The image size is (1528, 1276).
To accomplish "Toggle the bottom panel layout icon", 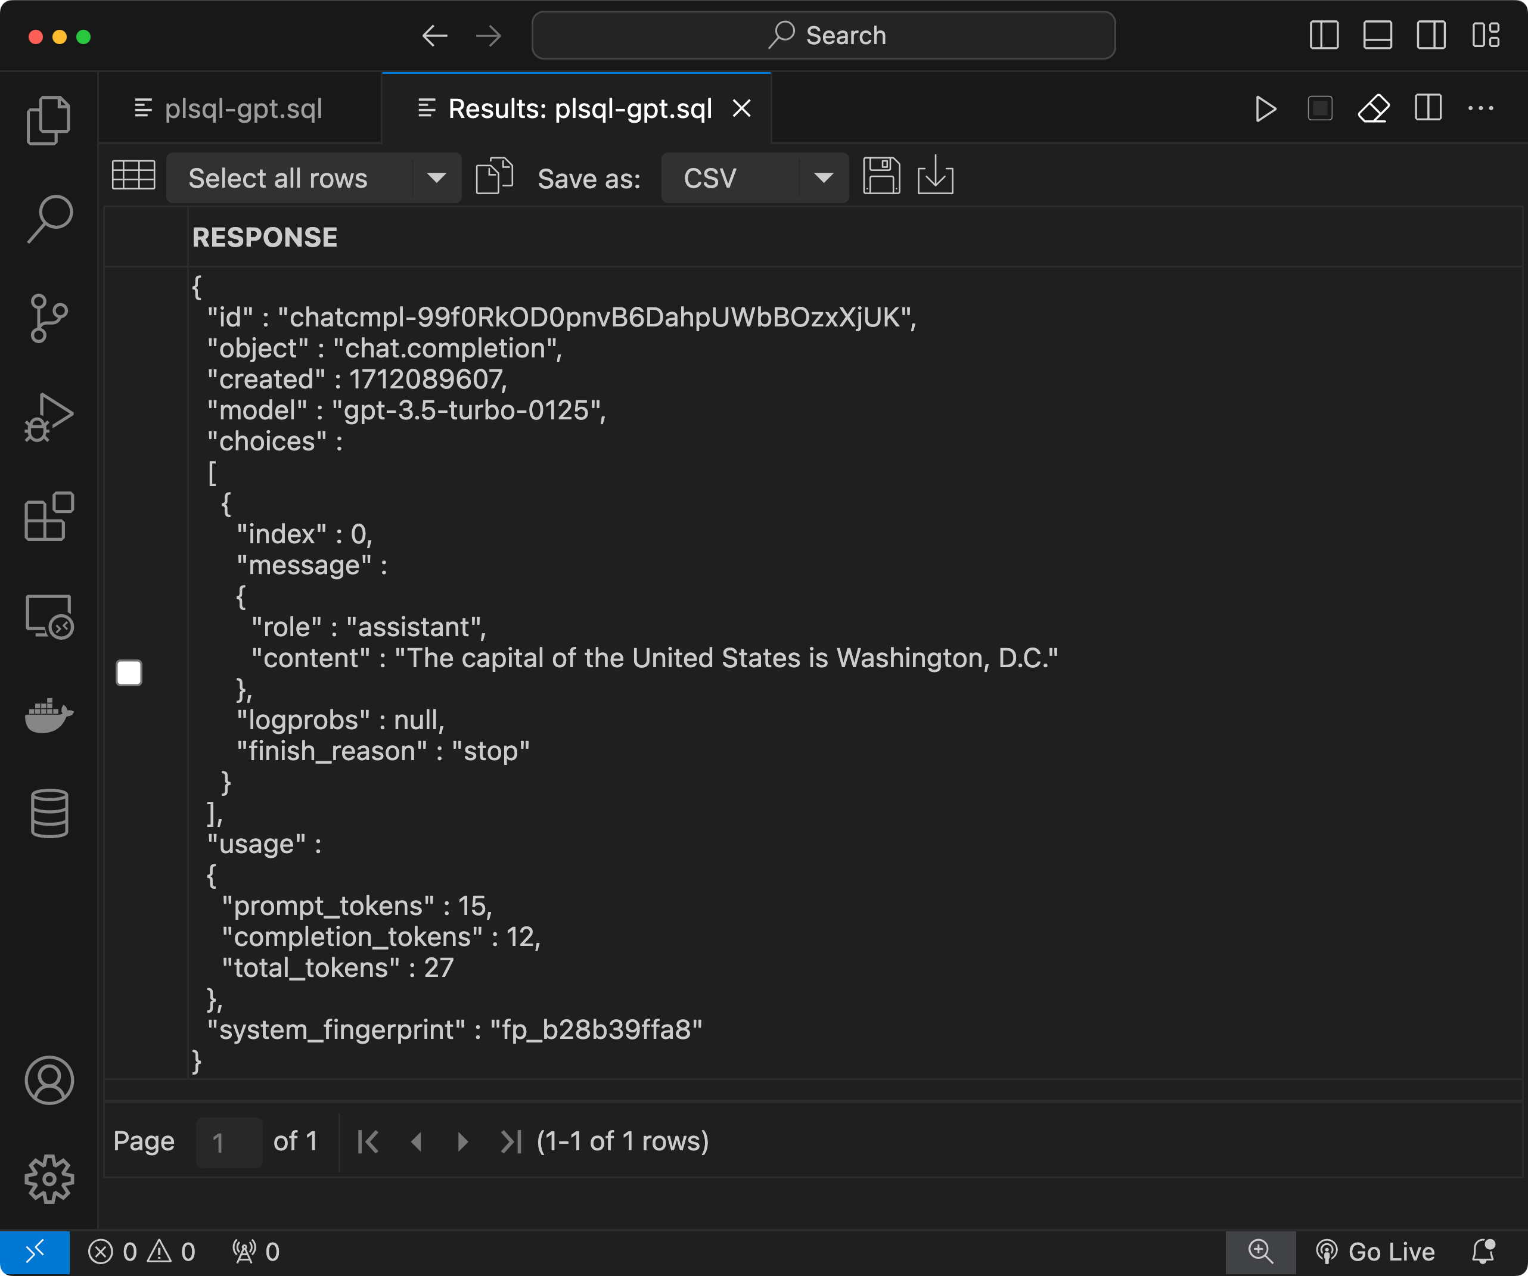I will point(1377,35).
